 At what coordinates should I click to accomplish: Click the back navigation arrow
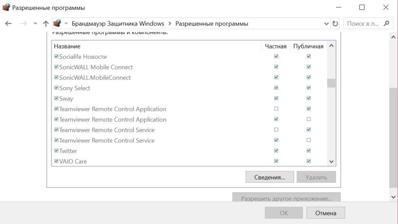pos(8,24)
